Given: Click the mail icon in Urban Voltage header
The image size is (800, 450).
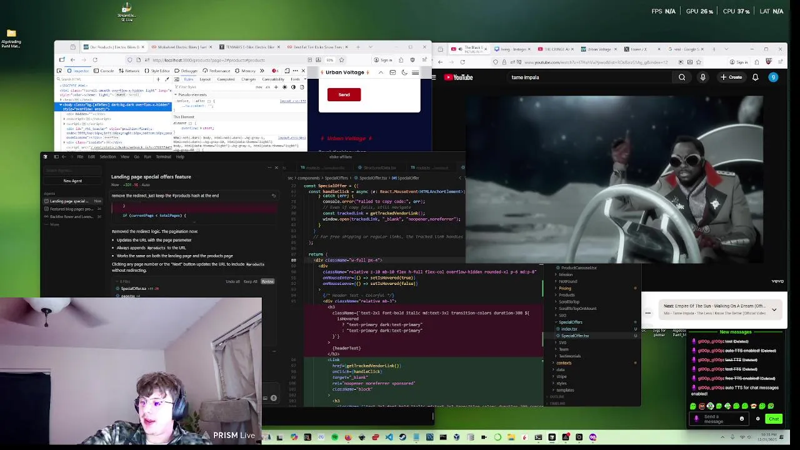Looking at the screenshot, I should 392,72.
